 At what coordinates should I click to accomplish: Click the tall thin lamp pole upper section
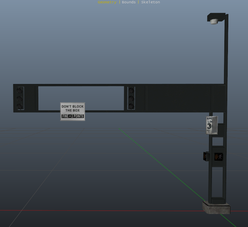226,50
